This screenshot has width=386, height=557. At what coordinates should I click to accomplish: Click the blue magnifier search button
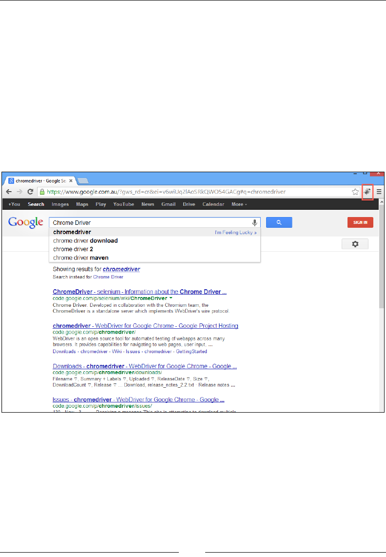coord(279,222)
